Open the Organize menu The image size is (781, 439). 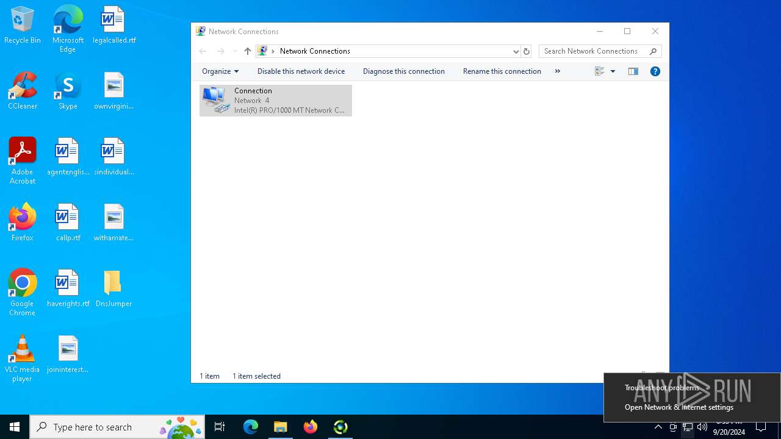[220, 71]
